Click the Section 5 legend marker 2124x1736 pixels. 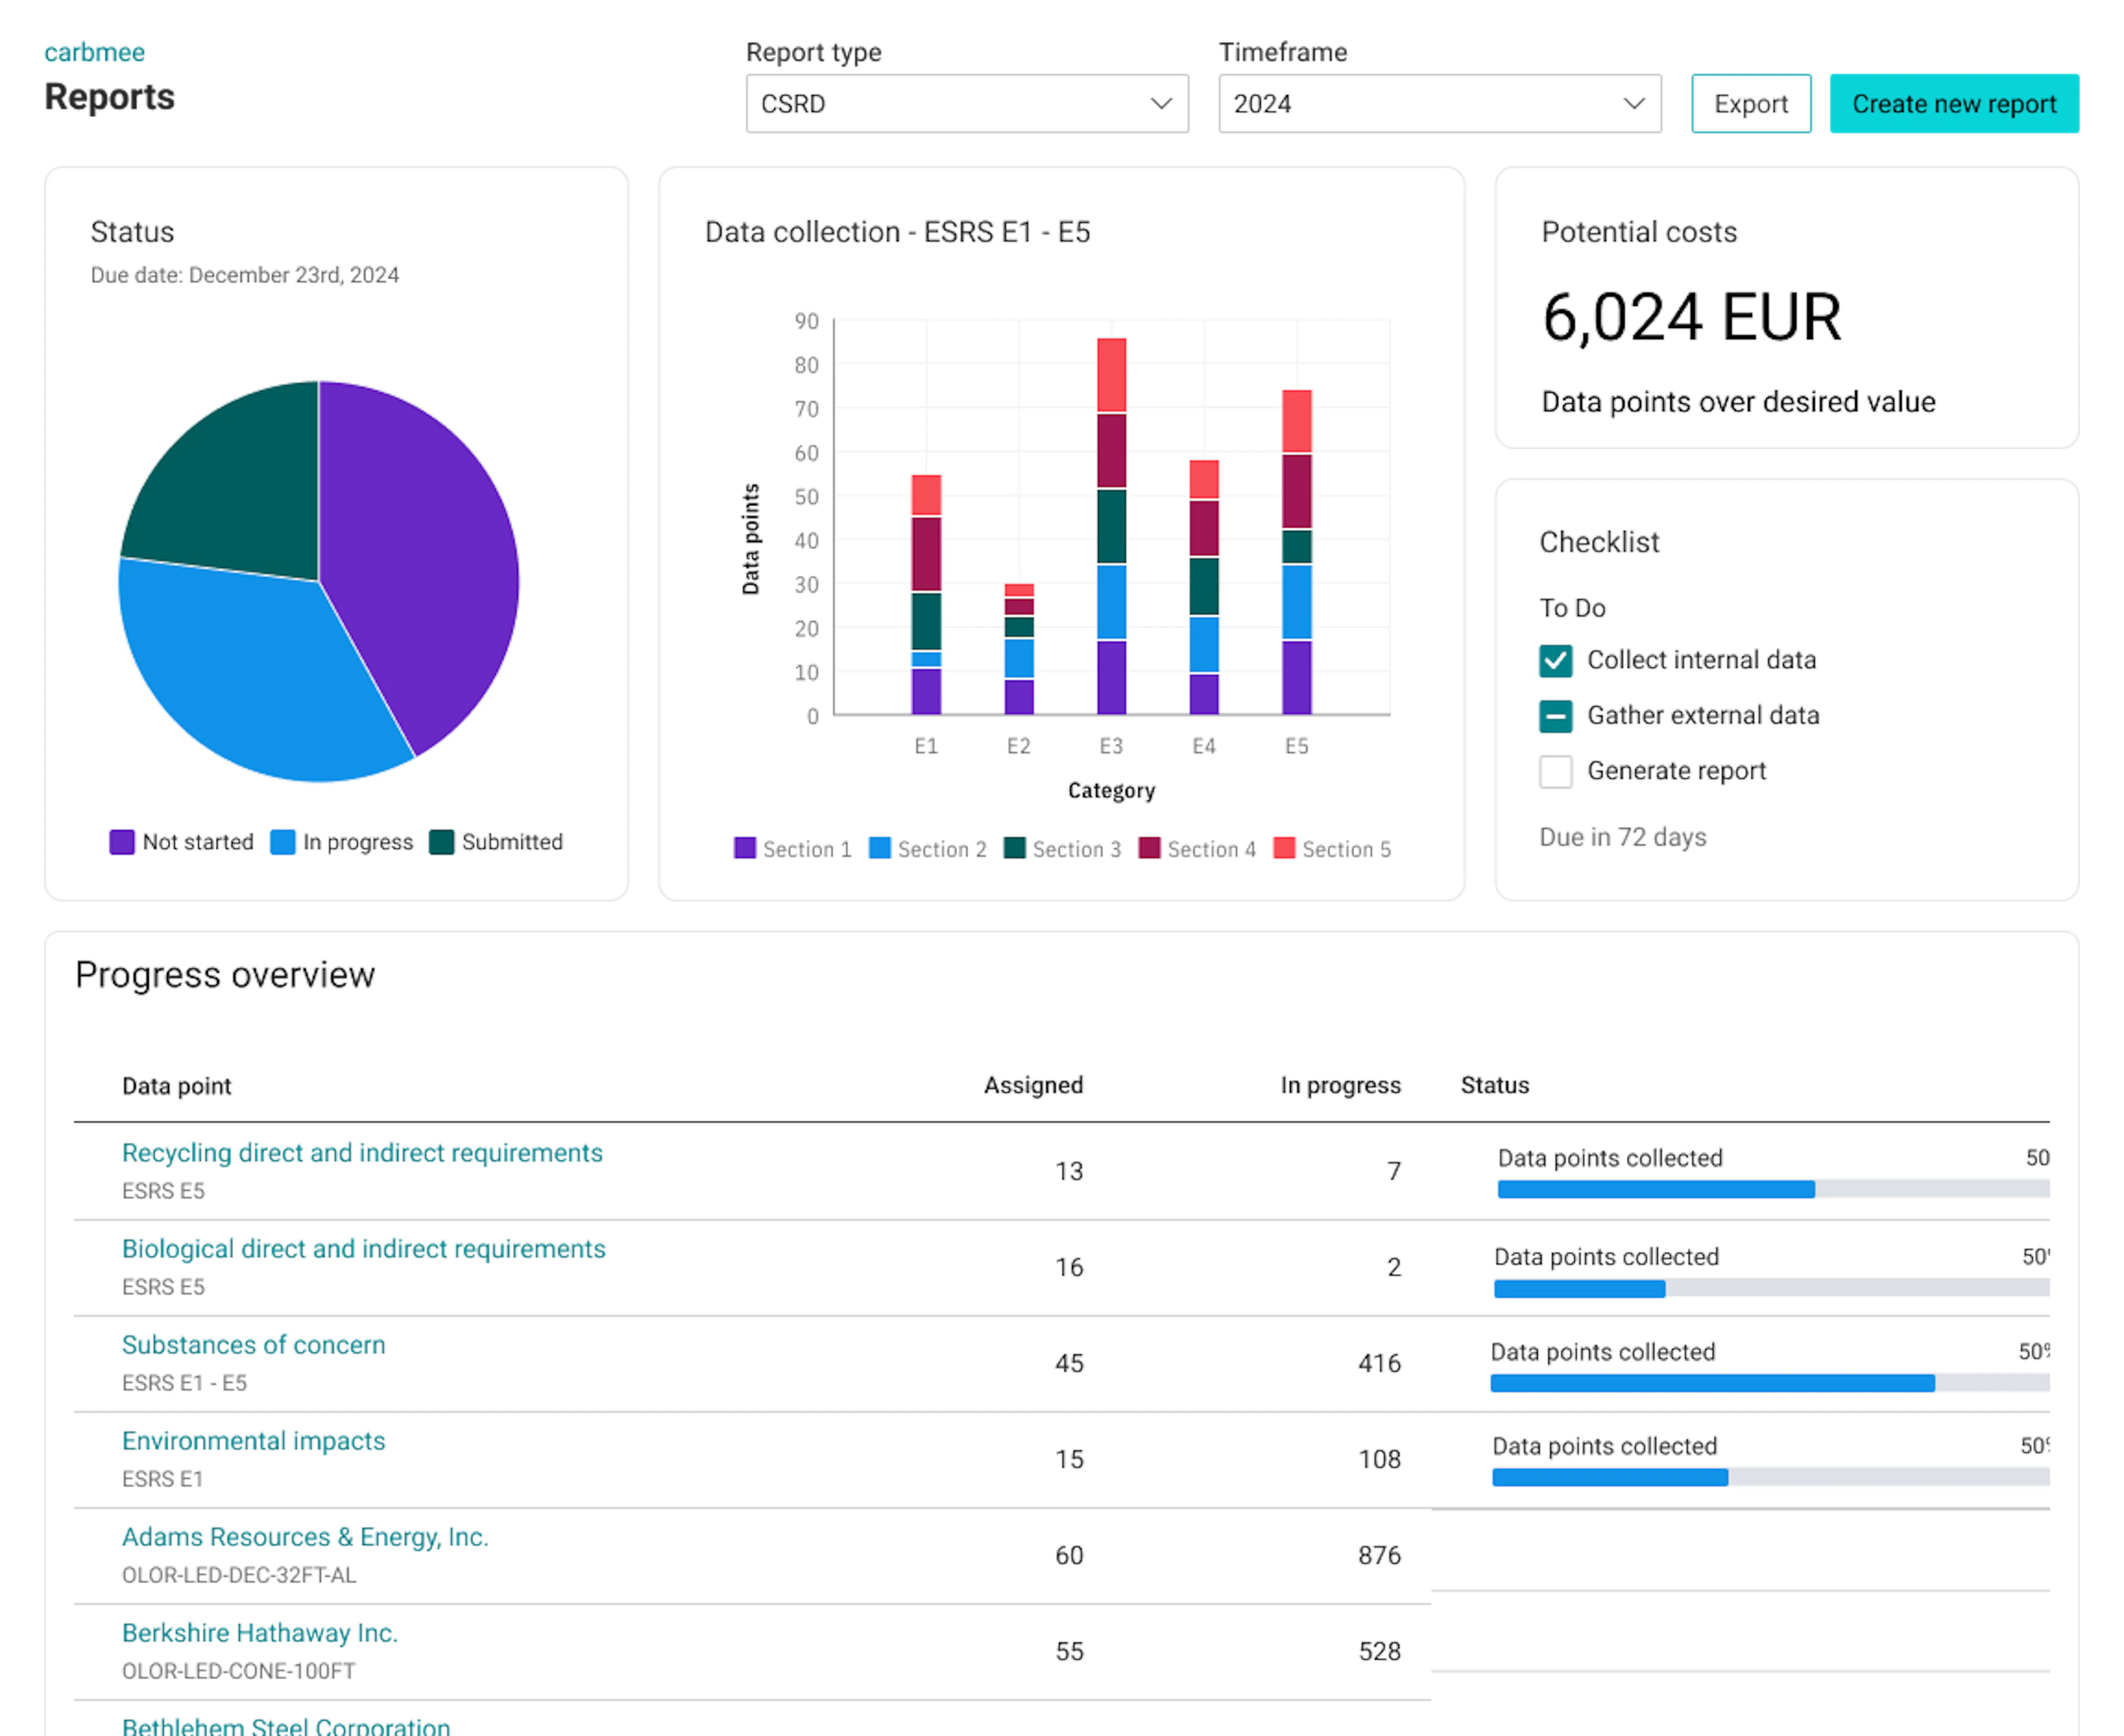pos(1284,849)
